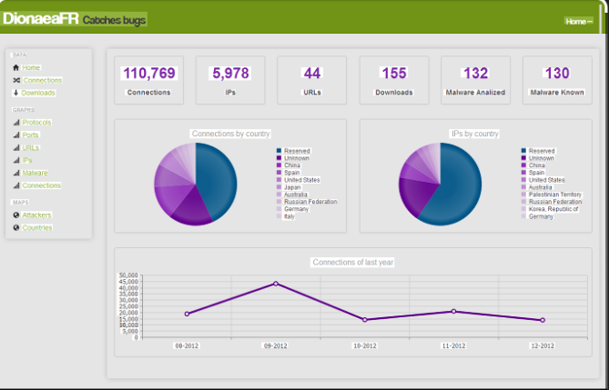Select the 110,769 Connections stat box
The image size is (609, 390).
tap(148, 80)
